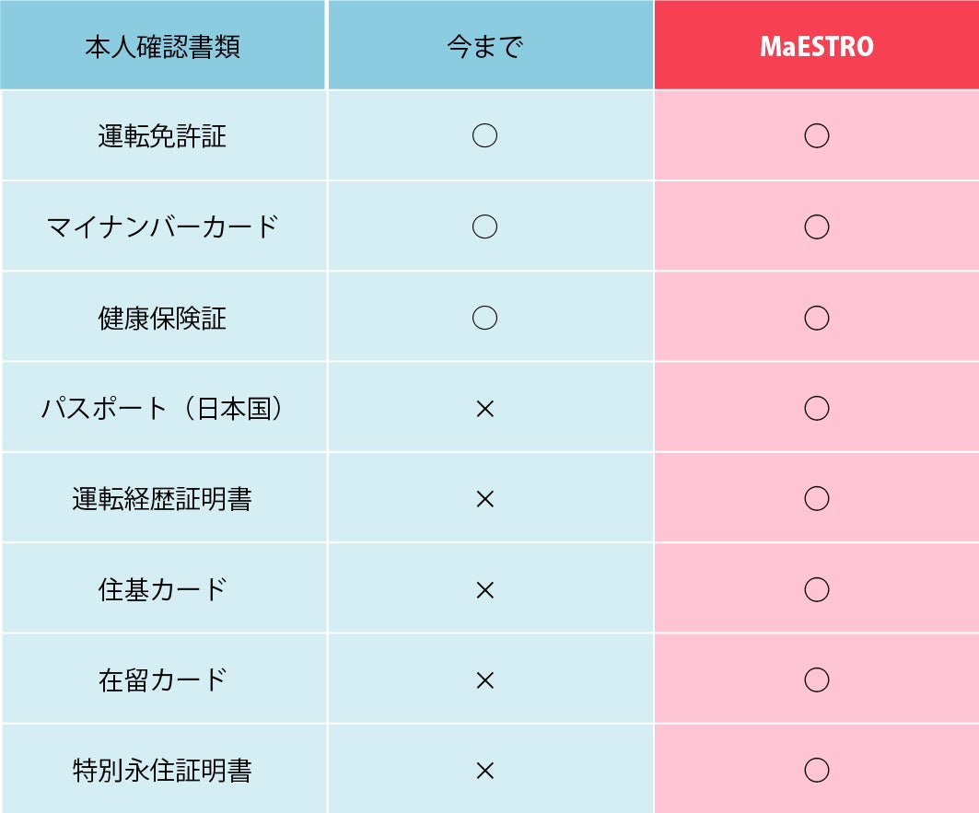Select the マイナンバーカード row label
The height and width of the screenshot is (813, 979).
point(162,226)
